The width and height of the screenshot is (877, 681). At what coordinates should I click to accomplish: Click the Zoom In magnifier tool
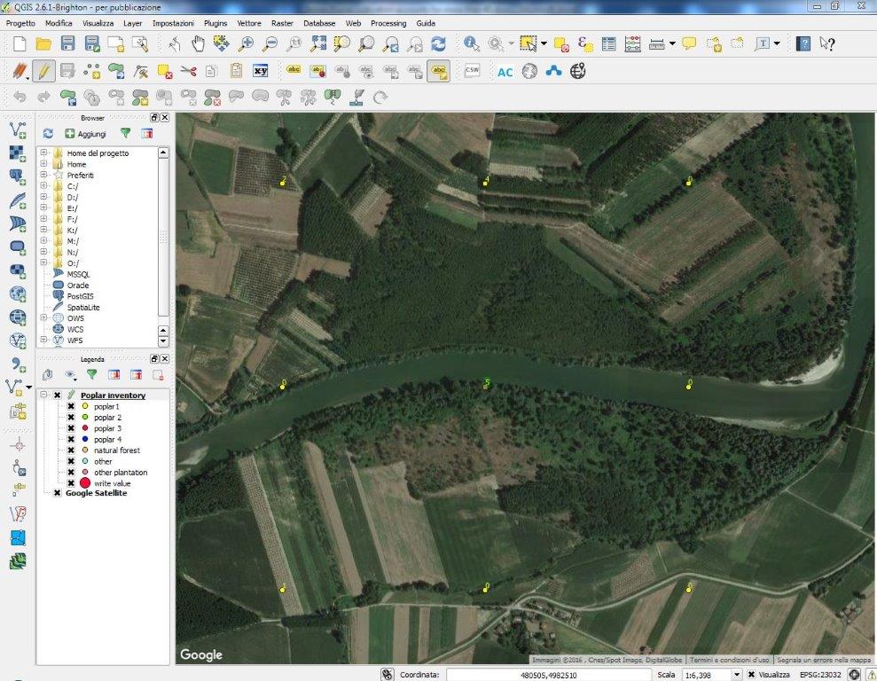pos(246,43)
